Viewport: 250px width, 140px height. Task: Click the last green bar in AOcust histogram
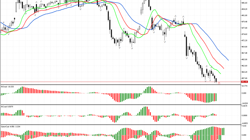(x=216, y=97)
